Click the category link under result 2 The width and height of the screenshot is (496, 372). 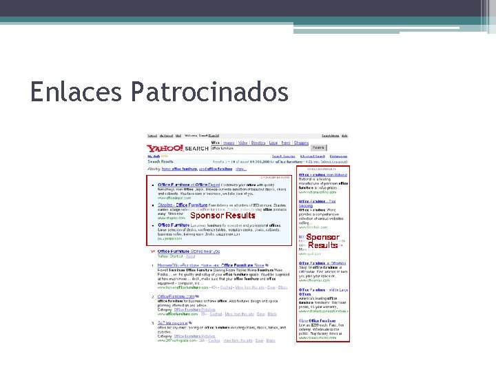[x=194, y=310]
